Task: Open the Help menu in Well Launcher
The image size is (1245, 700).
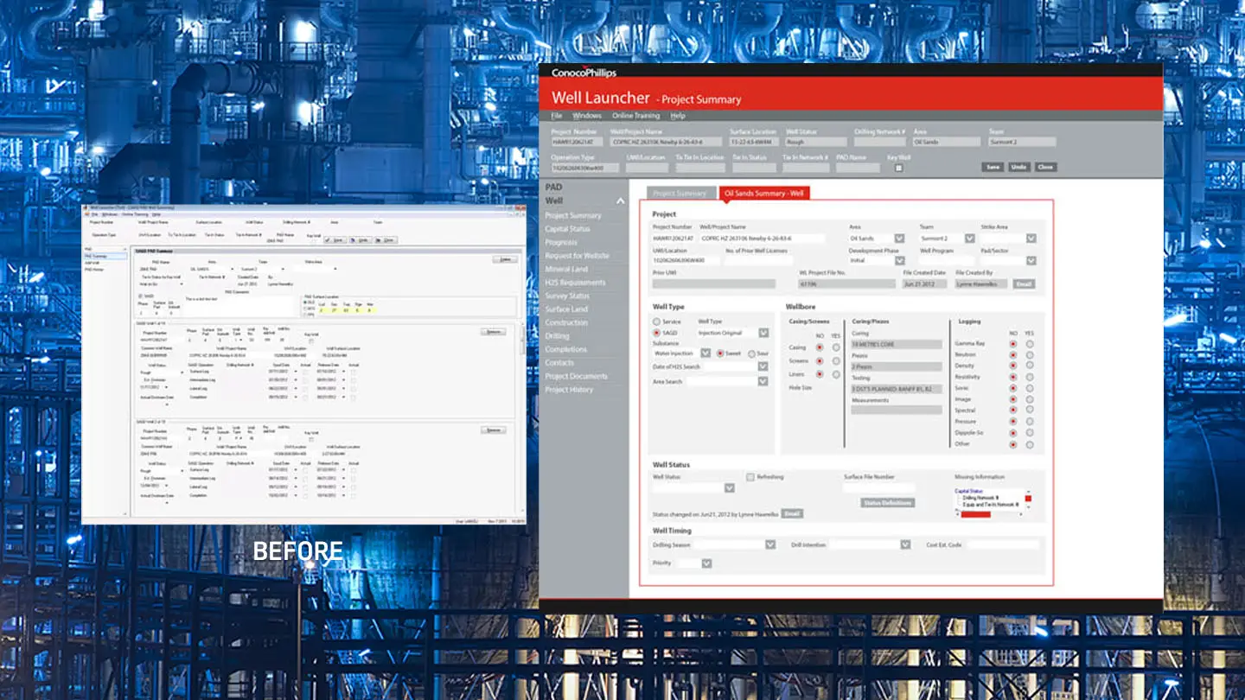Action: tap(678, 116)
